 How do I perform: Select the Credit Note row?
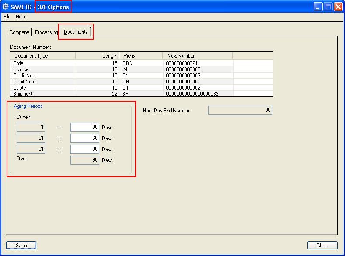[141, 76]
